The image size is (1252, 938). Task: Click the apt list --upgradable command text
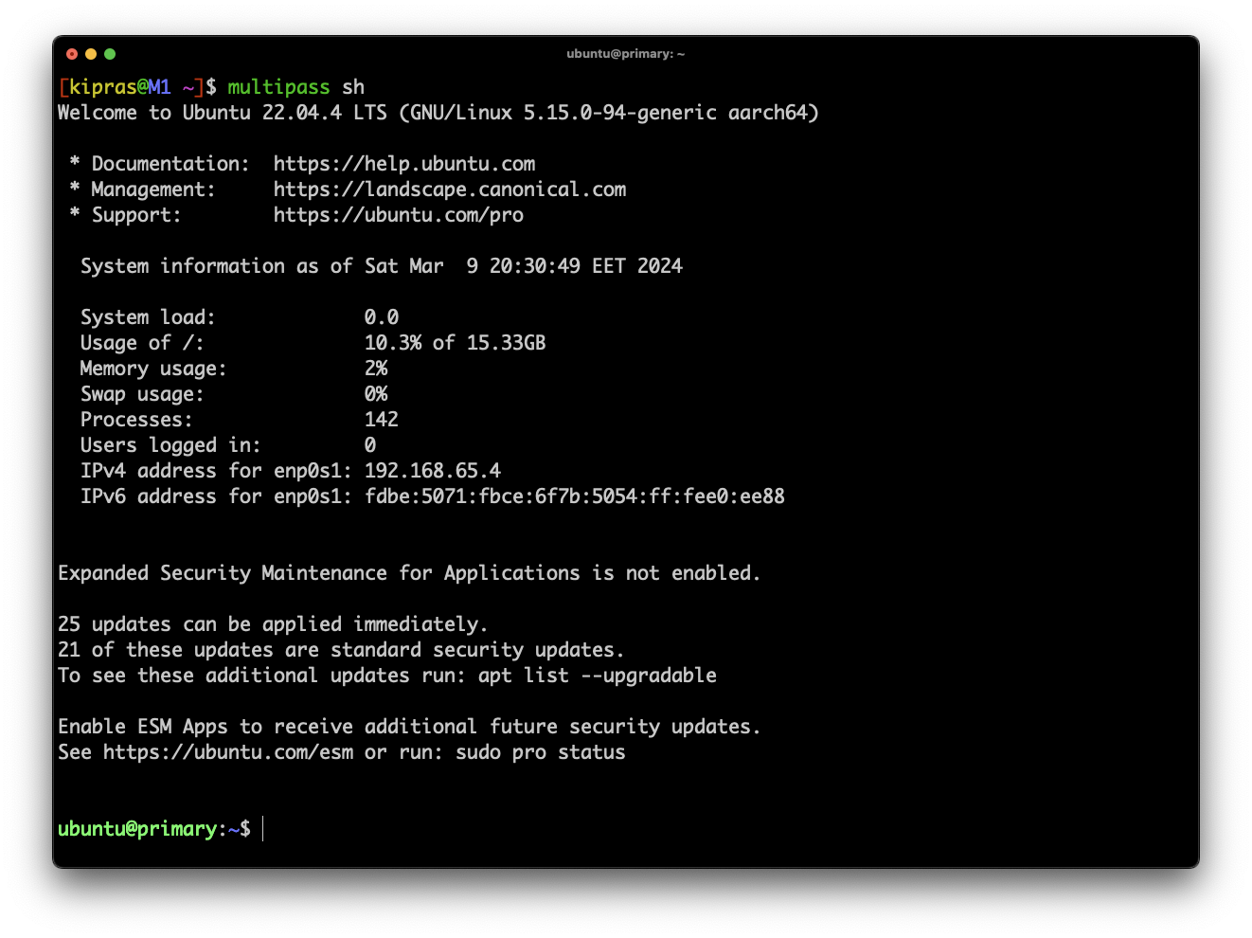pyautogui.click(x=598, y=676)
